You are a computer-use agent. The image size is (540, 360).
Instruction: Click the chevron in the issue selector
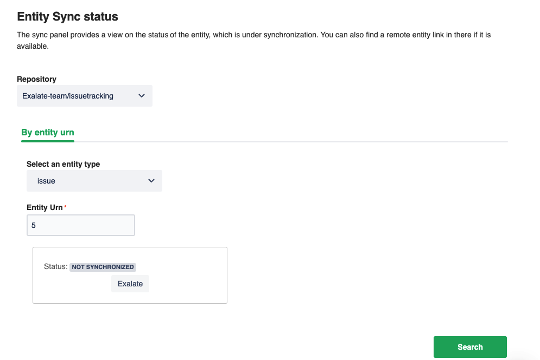pos(151,180)
